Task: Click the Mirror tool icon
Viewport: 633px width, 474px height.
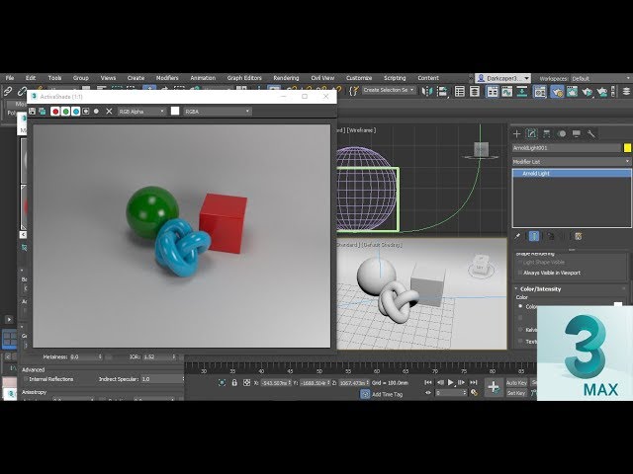Action: tap(426, 92)
